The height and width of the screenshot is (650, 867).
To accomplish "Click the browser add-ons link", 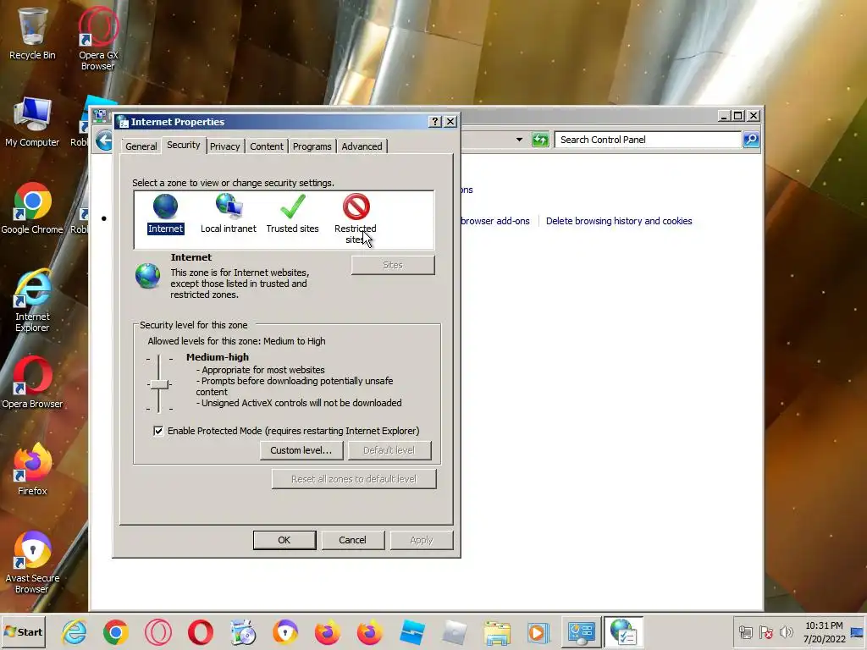I will (x=494, y=221).
